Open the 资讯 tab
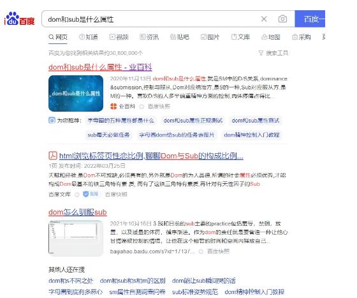Screen dimensions: 357x298 tap(149, 37)
